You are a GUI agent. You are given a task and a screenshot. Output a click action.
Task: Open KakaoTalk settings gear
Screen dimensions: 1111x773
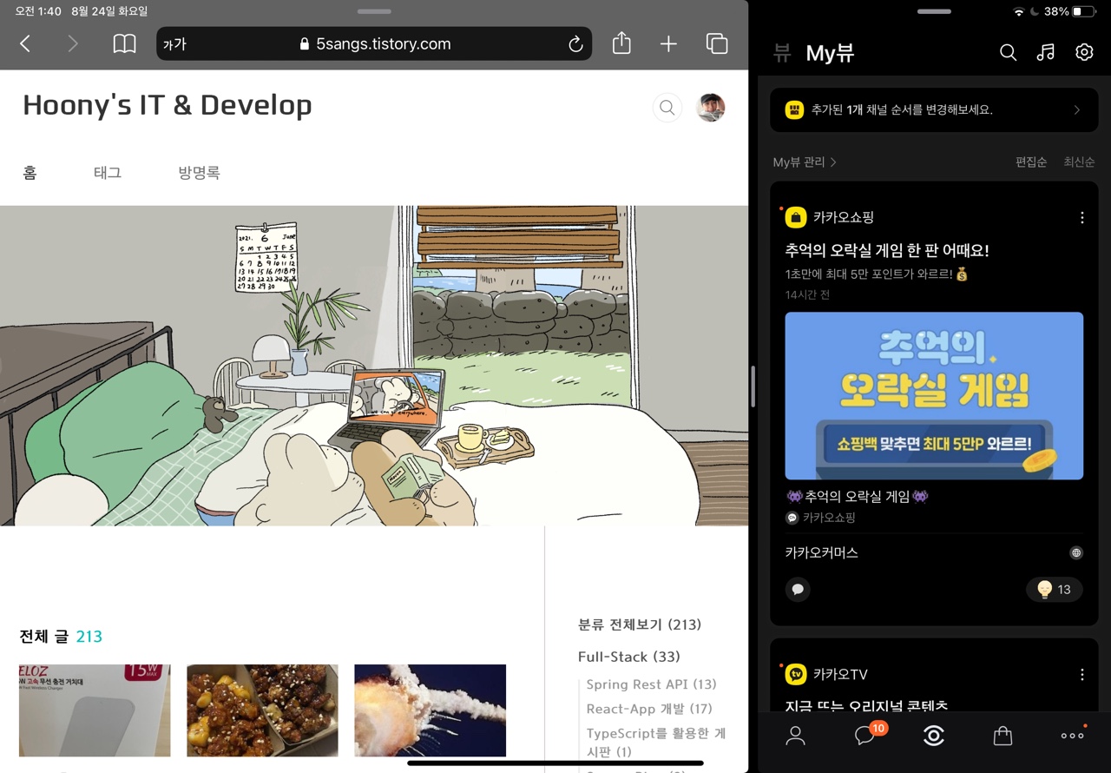tap(1084, 53)
